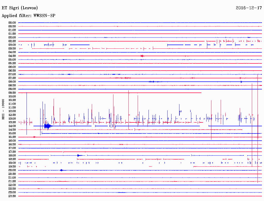Click the '06:00' time label
Viewport: 264px width, 201px height.
[x=12, y=67]
